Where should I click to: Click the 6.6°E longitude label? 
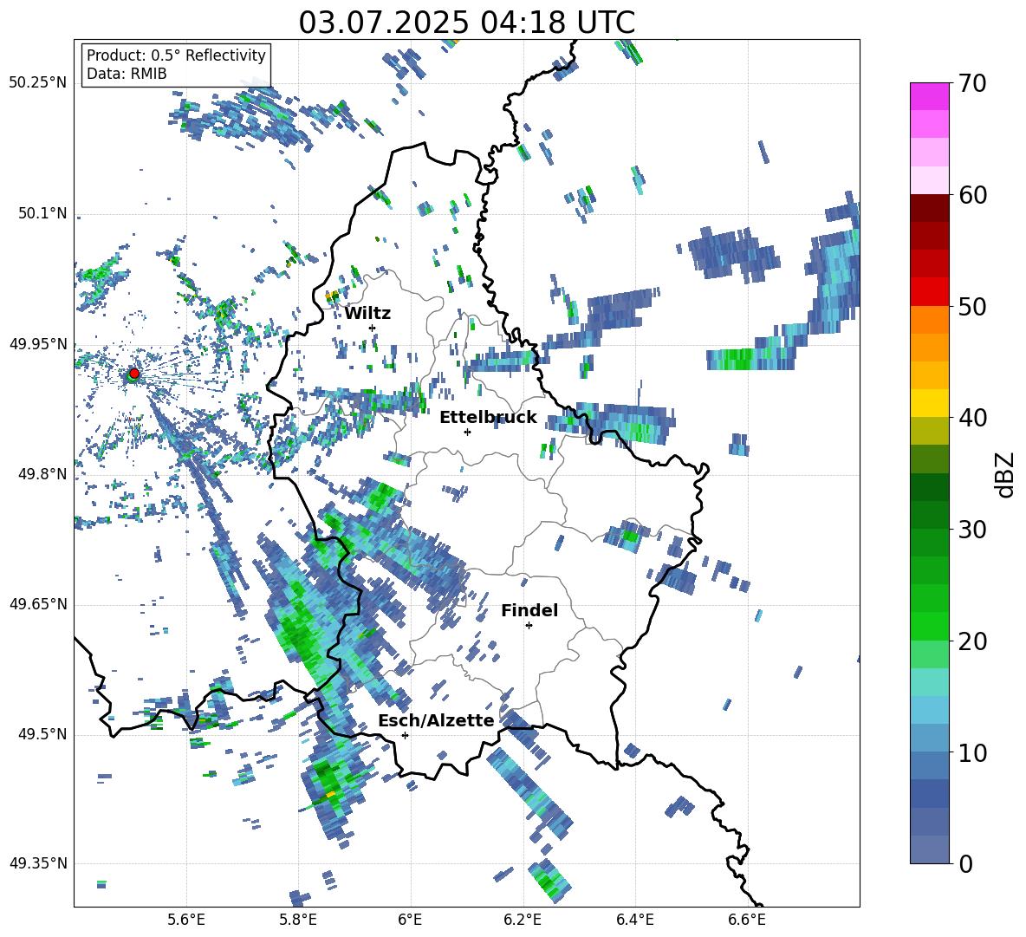click(747, 920)
